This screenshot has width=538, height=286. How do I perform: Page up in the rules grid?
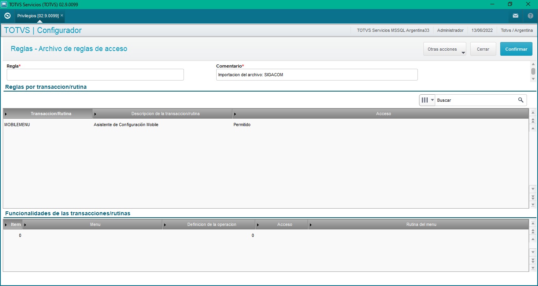[533, 120]
